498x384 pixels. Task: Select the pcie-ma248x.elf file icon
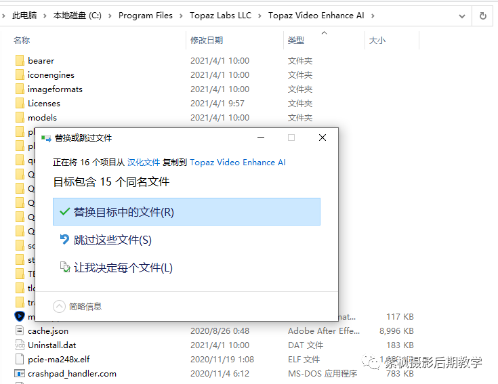click(20, 359)
